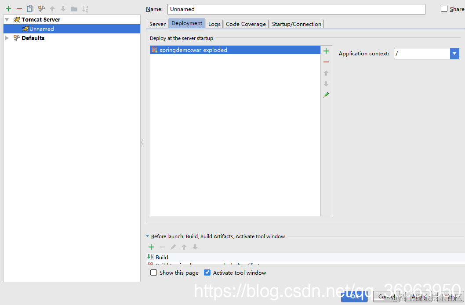
Task: Collapse the Tomcat Server tree node
Action: pyautogui.click(x=7, y=20)
